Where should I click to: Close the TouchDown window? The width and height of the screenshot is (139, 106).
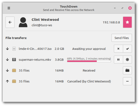coord(130,8)
